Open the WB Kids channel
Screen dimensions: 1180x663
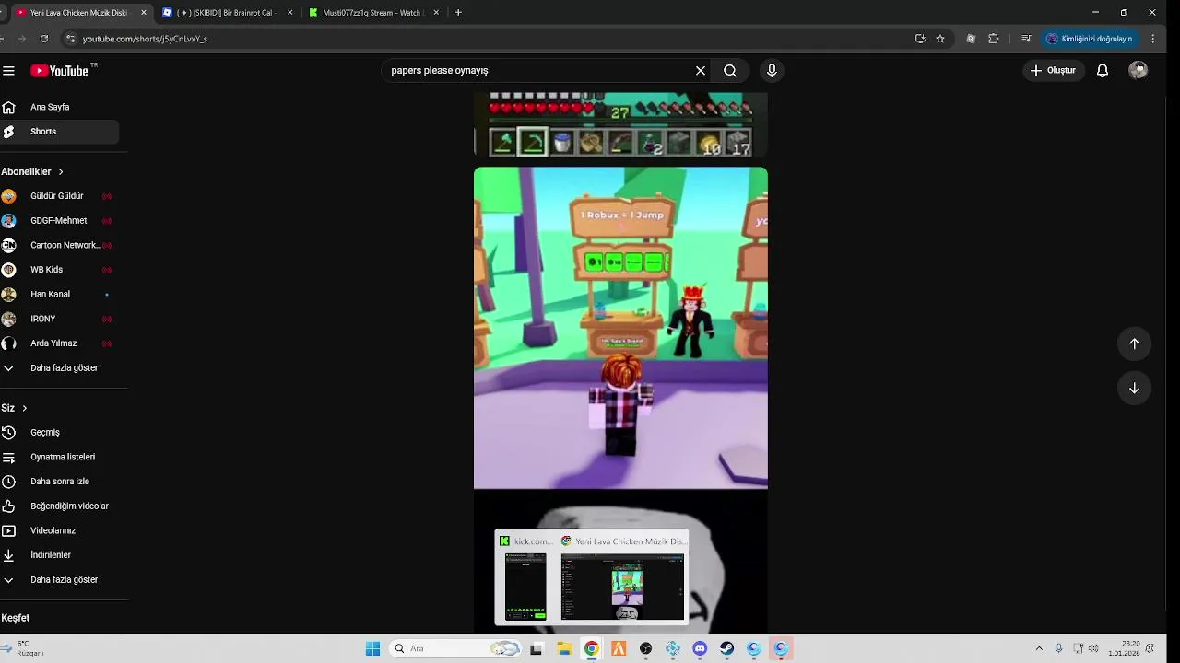pyautogui.click(x=59, y=270)
